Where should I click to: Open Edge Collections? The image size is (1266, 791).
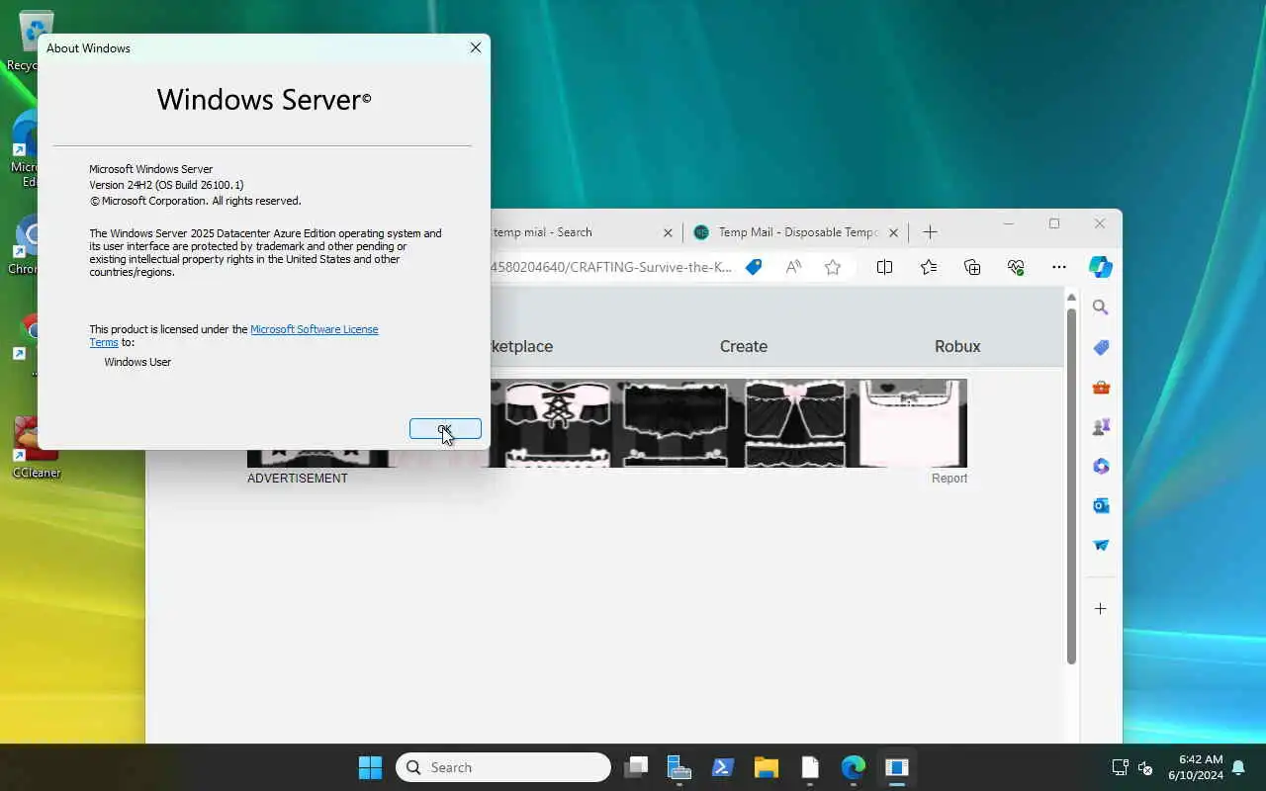pyautogui.click(x=972, y=267)
